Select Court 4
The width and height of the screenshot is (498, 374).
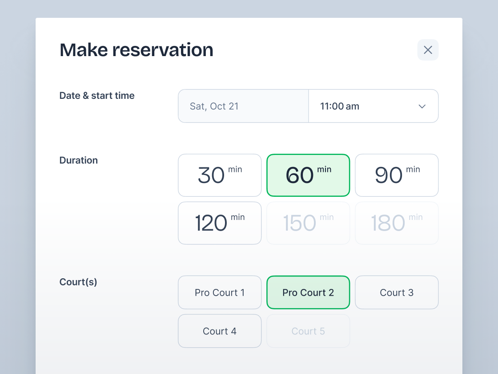(x=220, y=331)
